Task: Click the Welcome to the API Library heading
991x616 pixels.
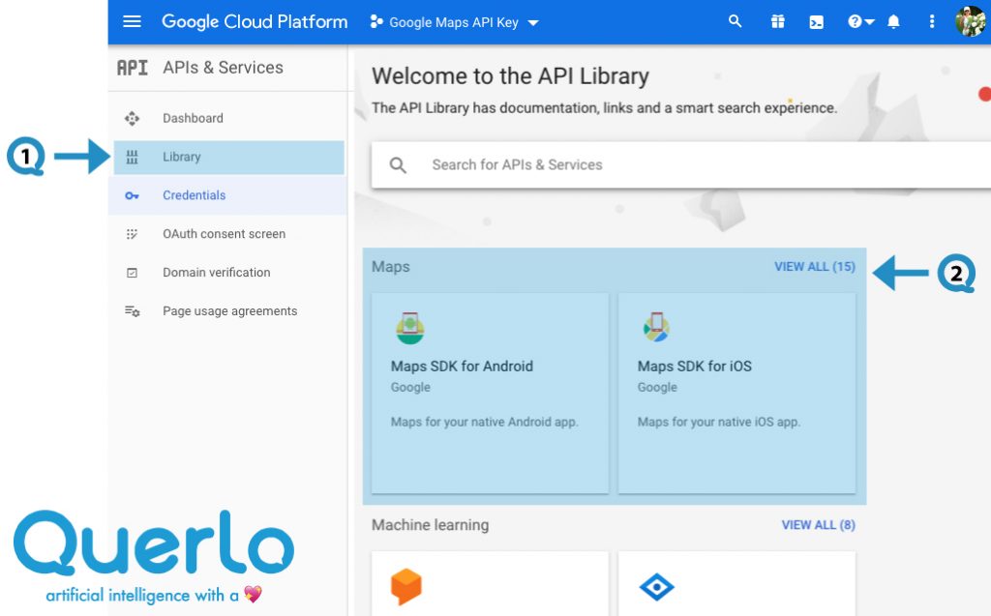Action: click(x=510, y=76)
